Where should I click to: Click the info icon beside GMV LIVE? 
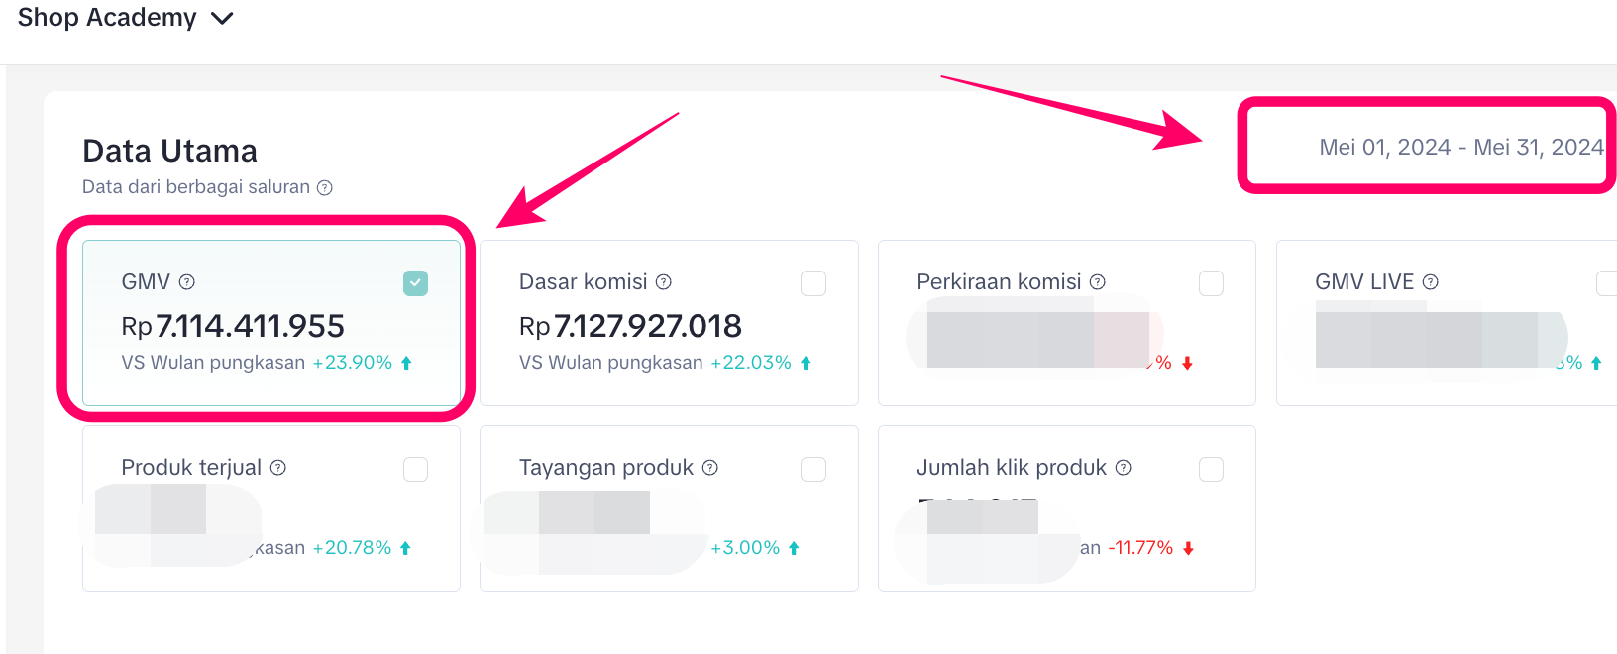pyautogui.click(x=1431, y=282)
